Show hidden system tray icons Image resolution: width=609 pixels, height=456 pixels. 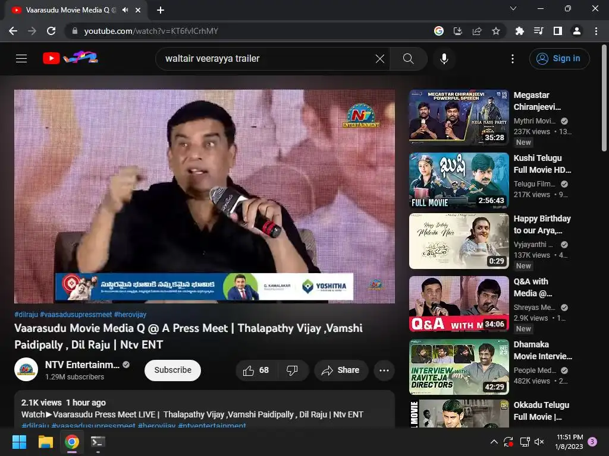pos(494,442)
